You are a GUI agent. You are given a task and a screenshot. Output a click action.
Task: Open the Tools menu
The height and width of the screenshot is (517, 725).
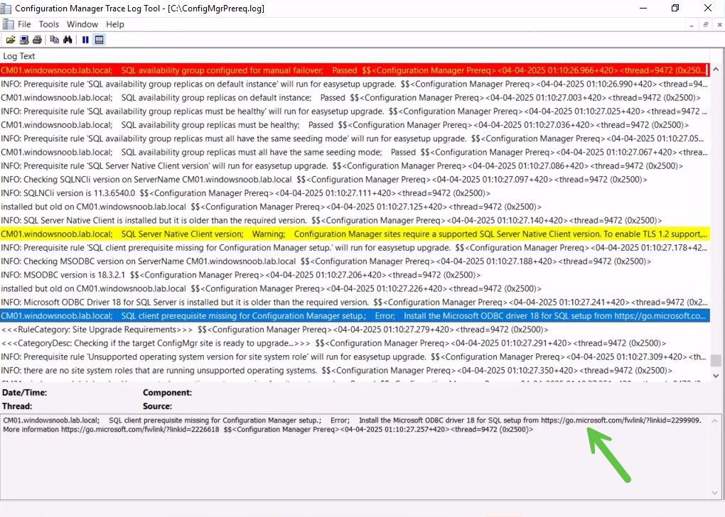(48, 24)
